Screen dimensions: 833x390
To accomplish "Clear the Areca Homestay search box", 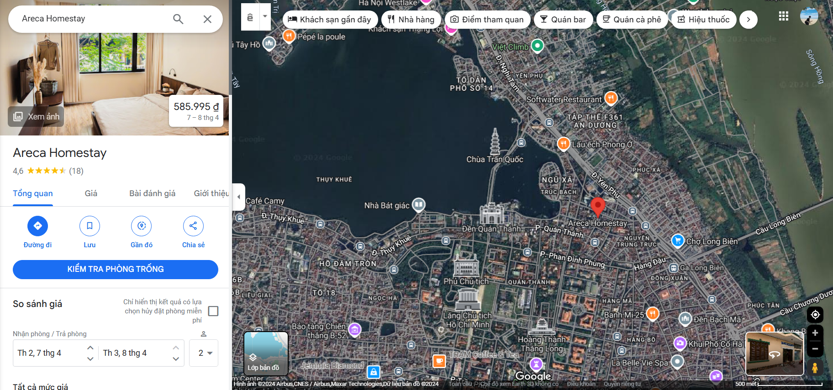I will click(x=207, y=19).
